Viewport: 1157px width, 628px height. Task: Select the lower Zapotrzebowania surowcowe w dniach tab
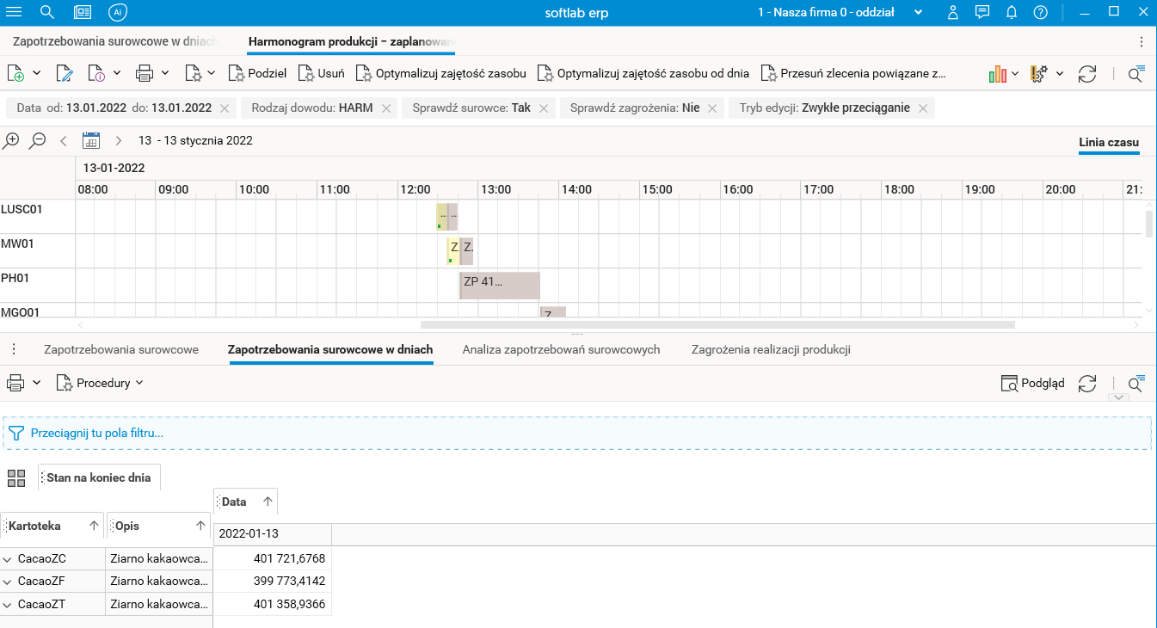[330, 349]
